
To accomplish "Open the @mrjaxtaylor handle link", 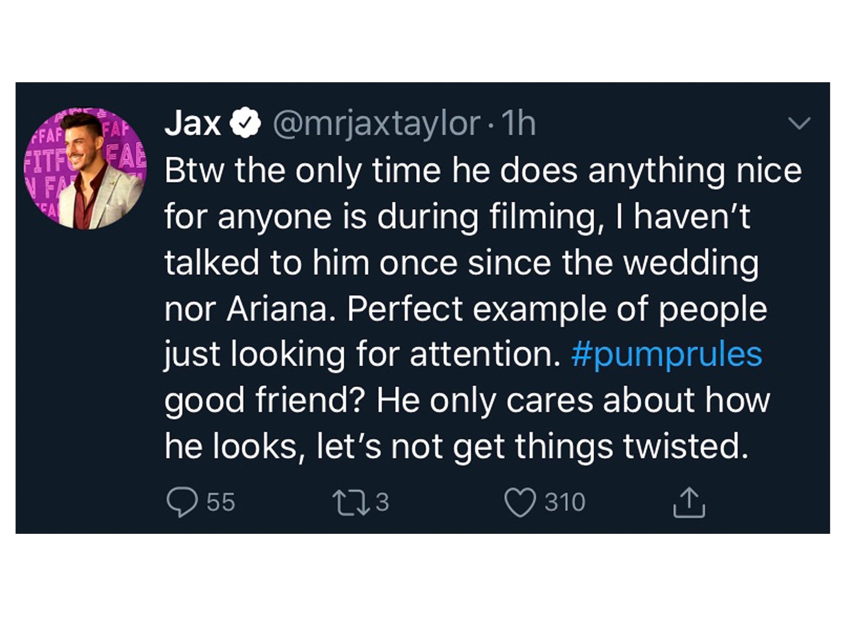I will 376,124.
